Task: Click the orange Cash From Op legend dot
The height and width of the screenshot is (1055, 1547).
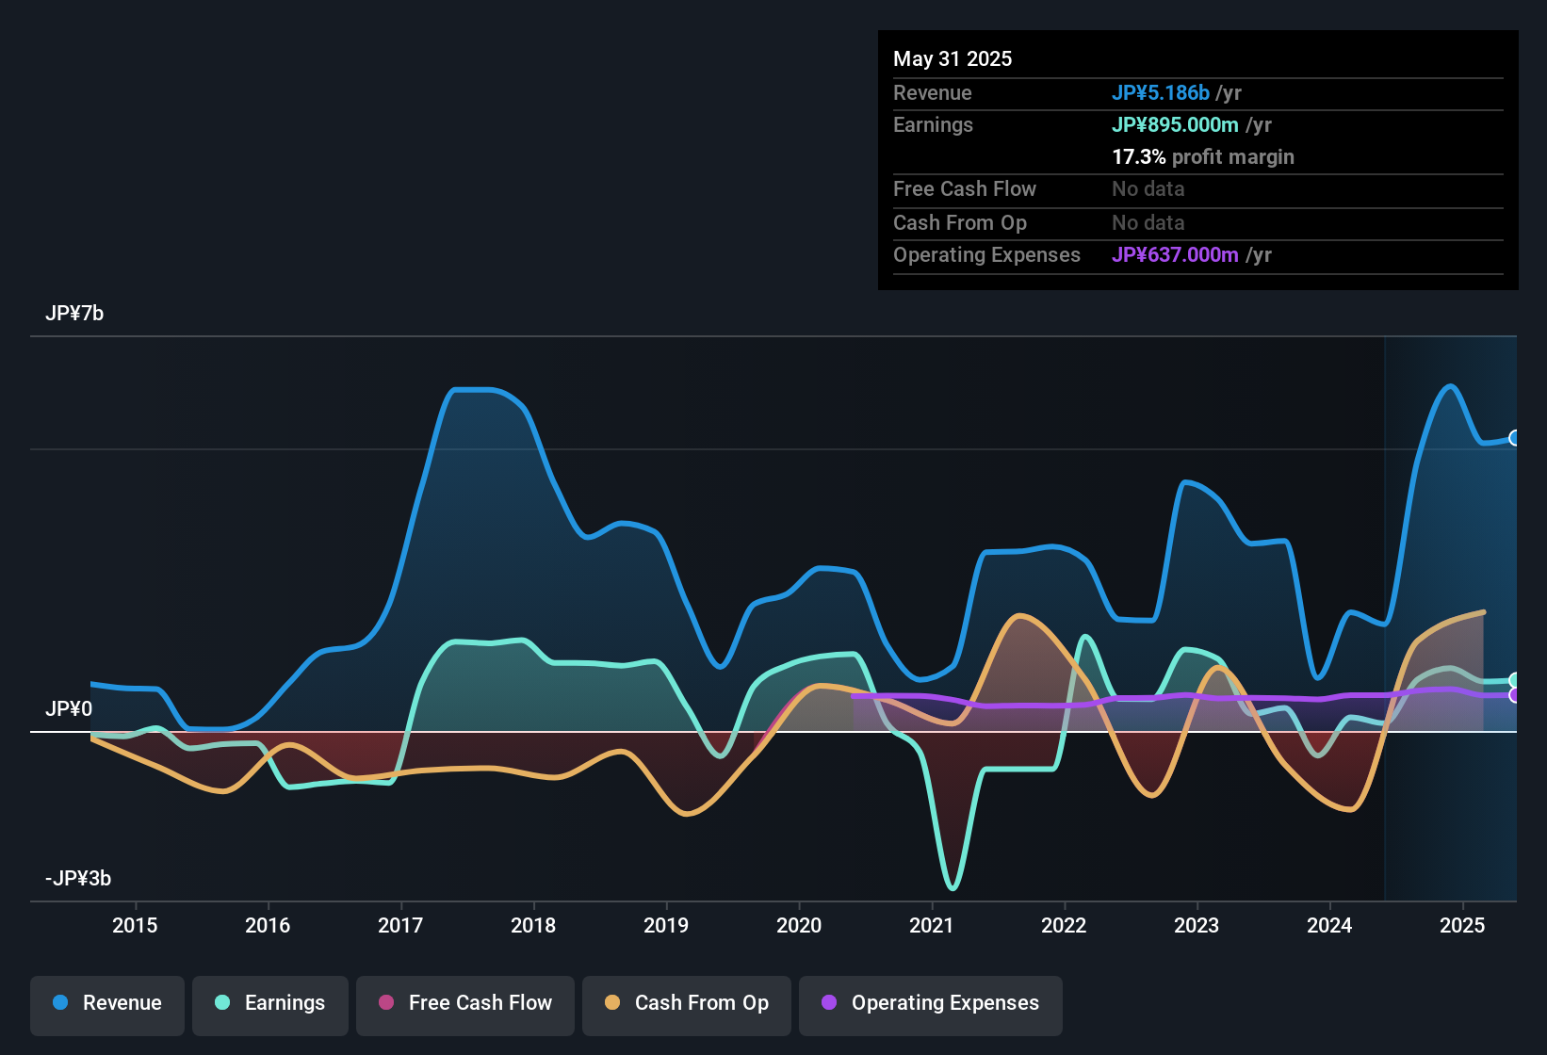Action: 611,1003
